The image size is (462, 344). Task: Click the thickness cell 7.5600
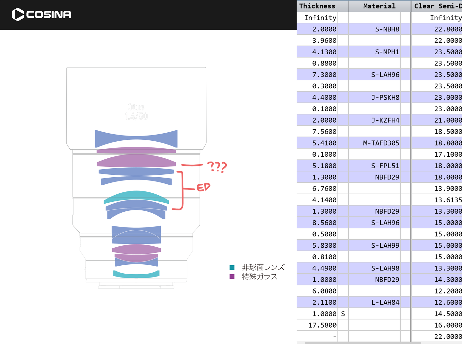click(317, 132)
